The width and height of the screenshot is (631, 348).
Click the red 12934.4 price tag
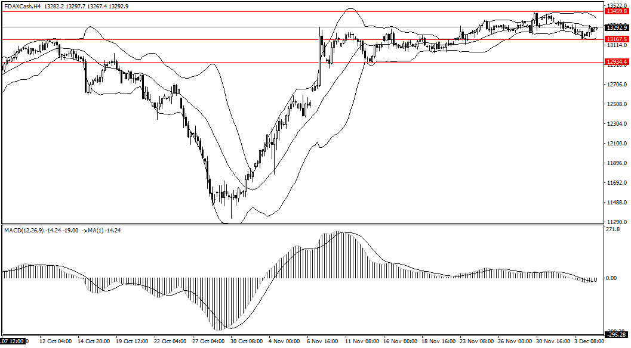[617, 61]
